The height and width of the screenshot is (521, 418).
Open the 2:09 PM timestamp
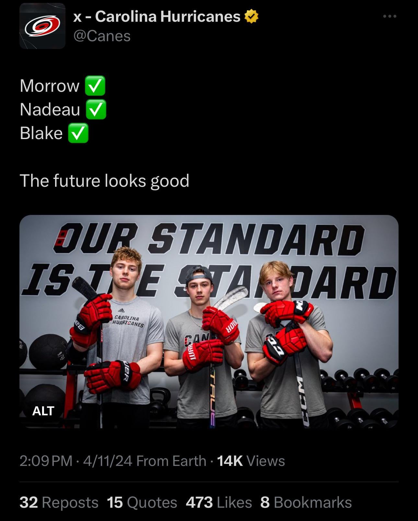tap(46, 461)
